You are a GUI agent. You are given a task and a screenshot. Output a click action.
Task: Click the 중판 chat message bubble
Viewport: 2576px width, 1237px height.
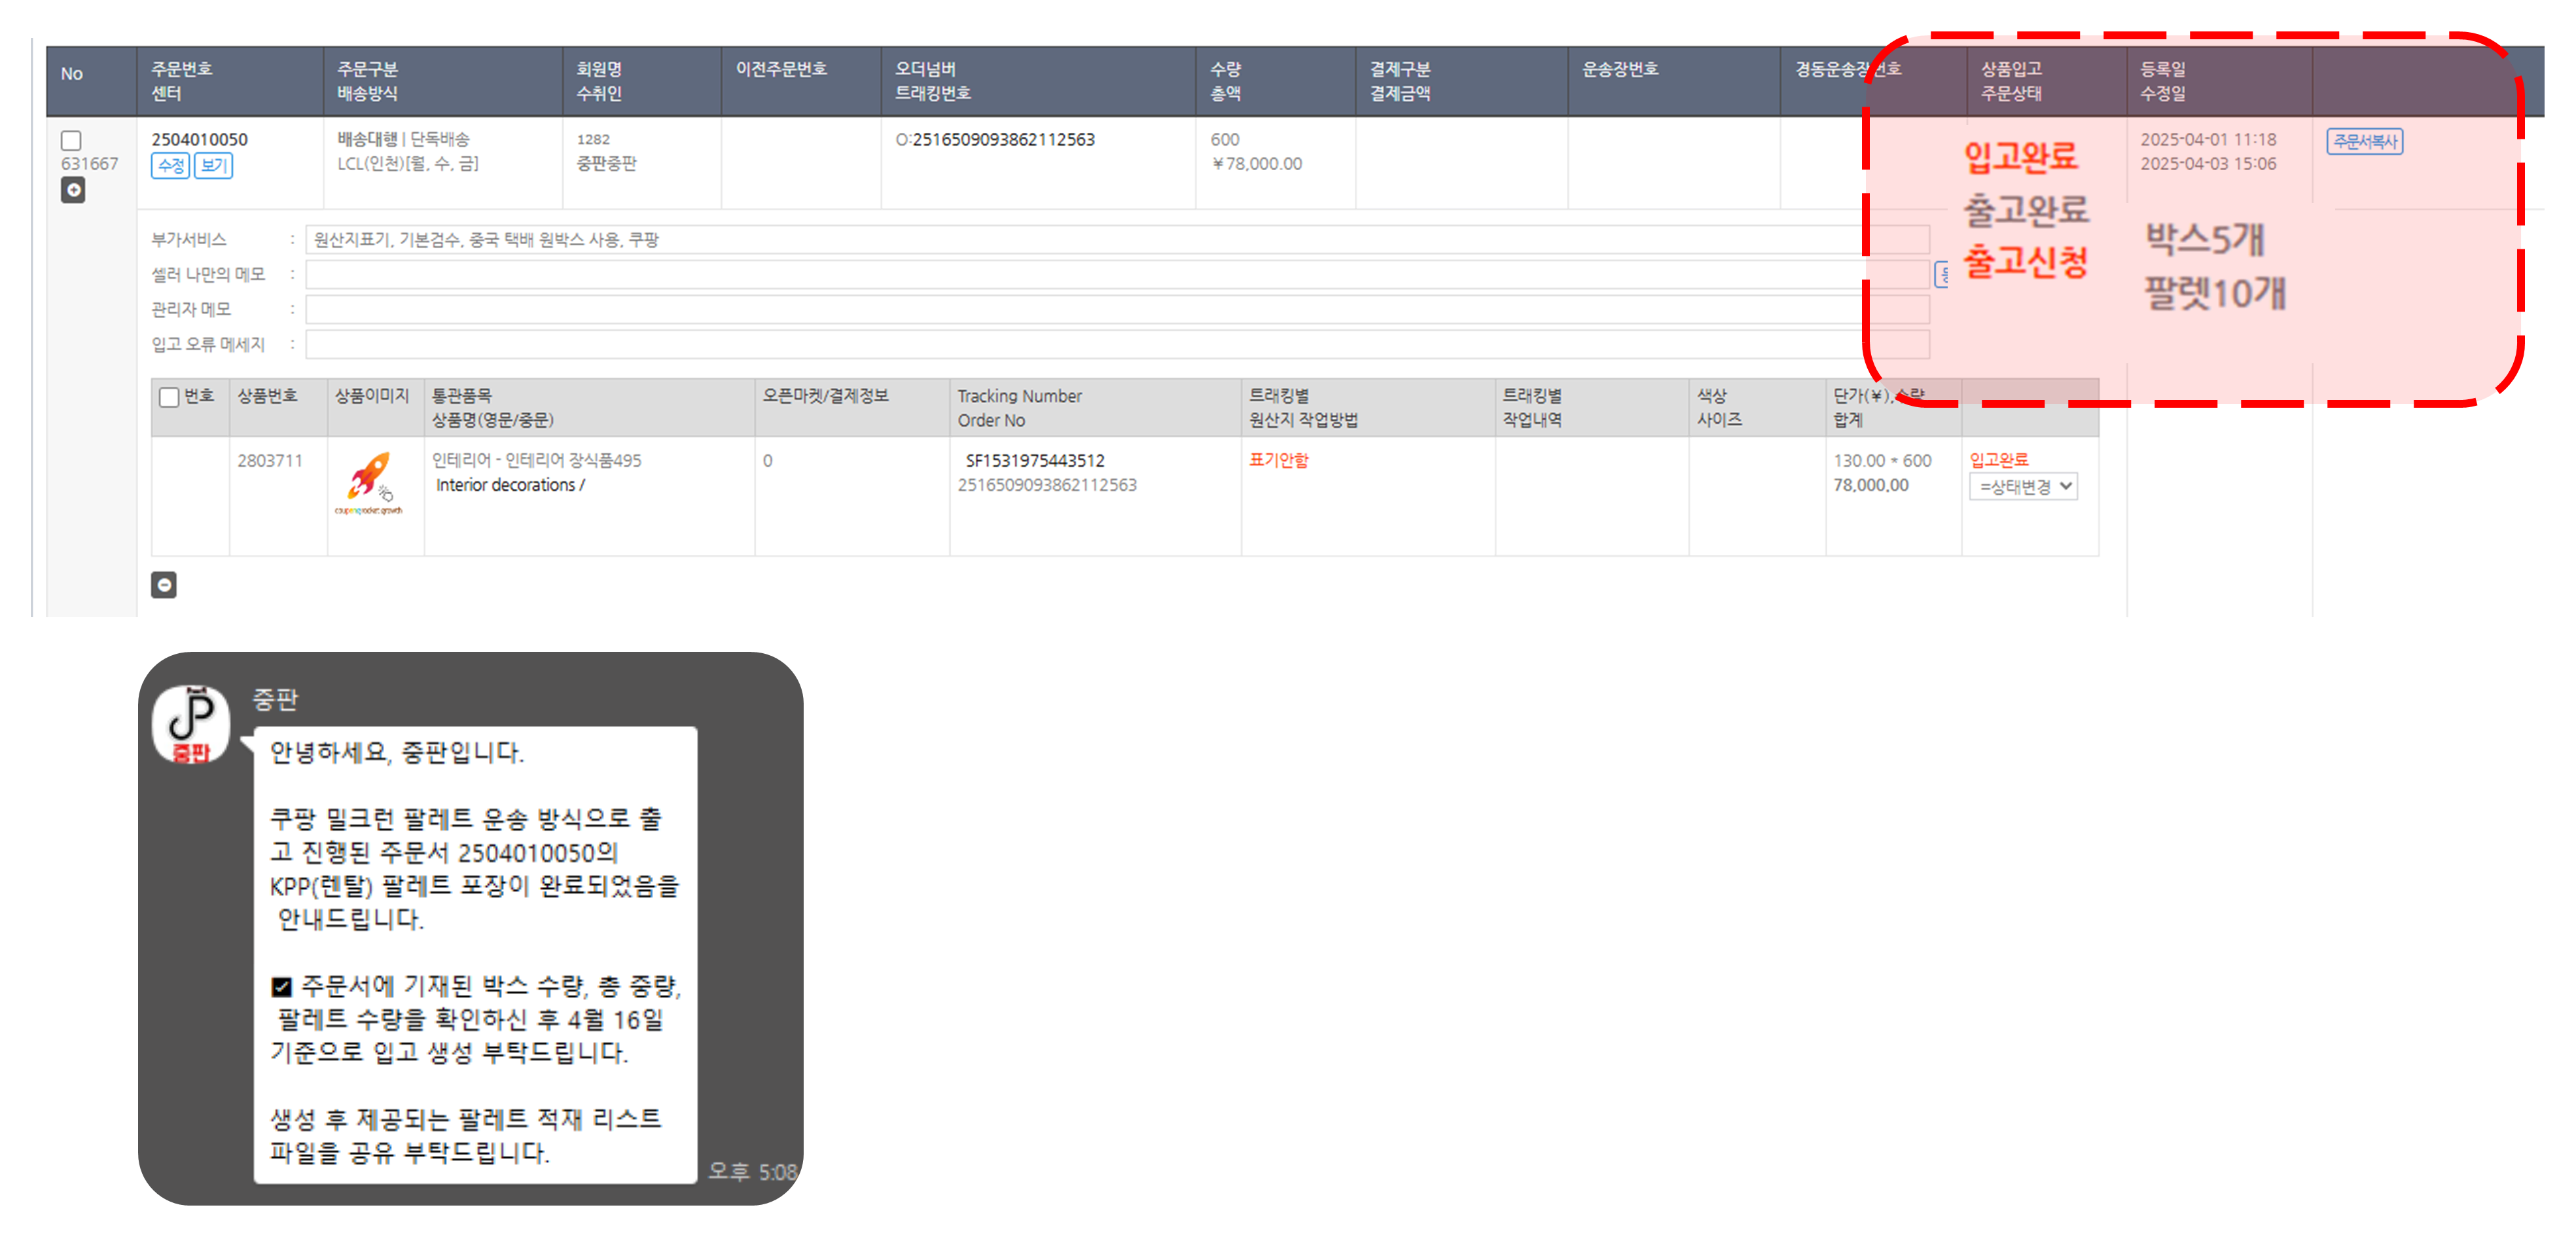tap(475, 955)
